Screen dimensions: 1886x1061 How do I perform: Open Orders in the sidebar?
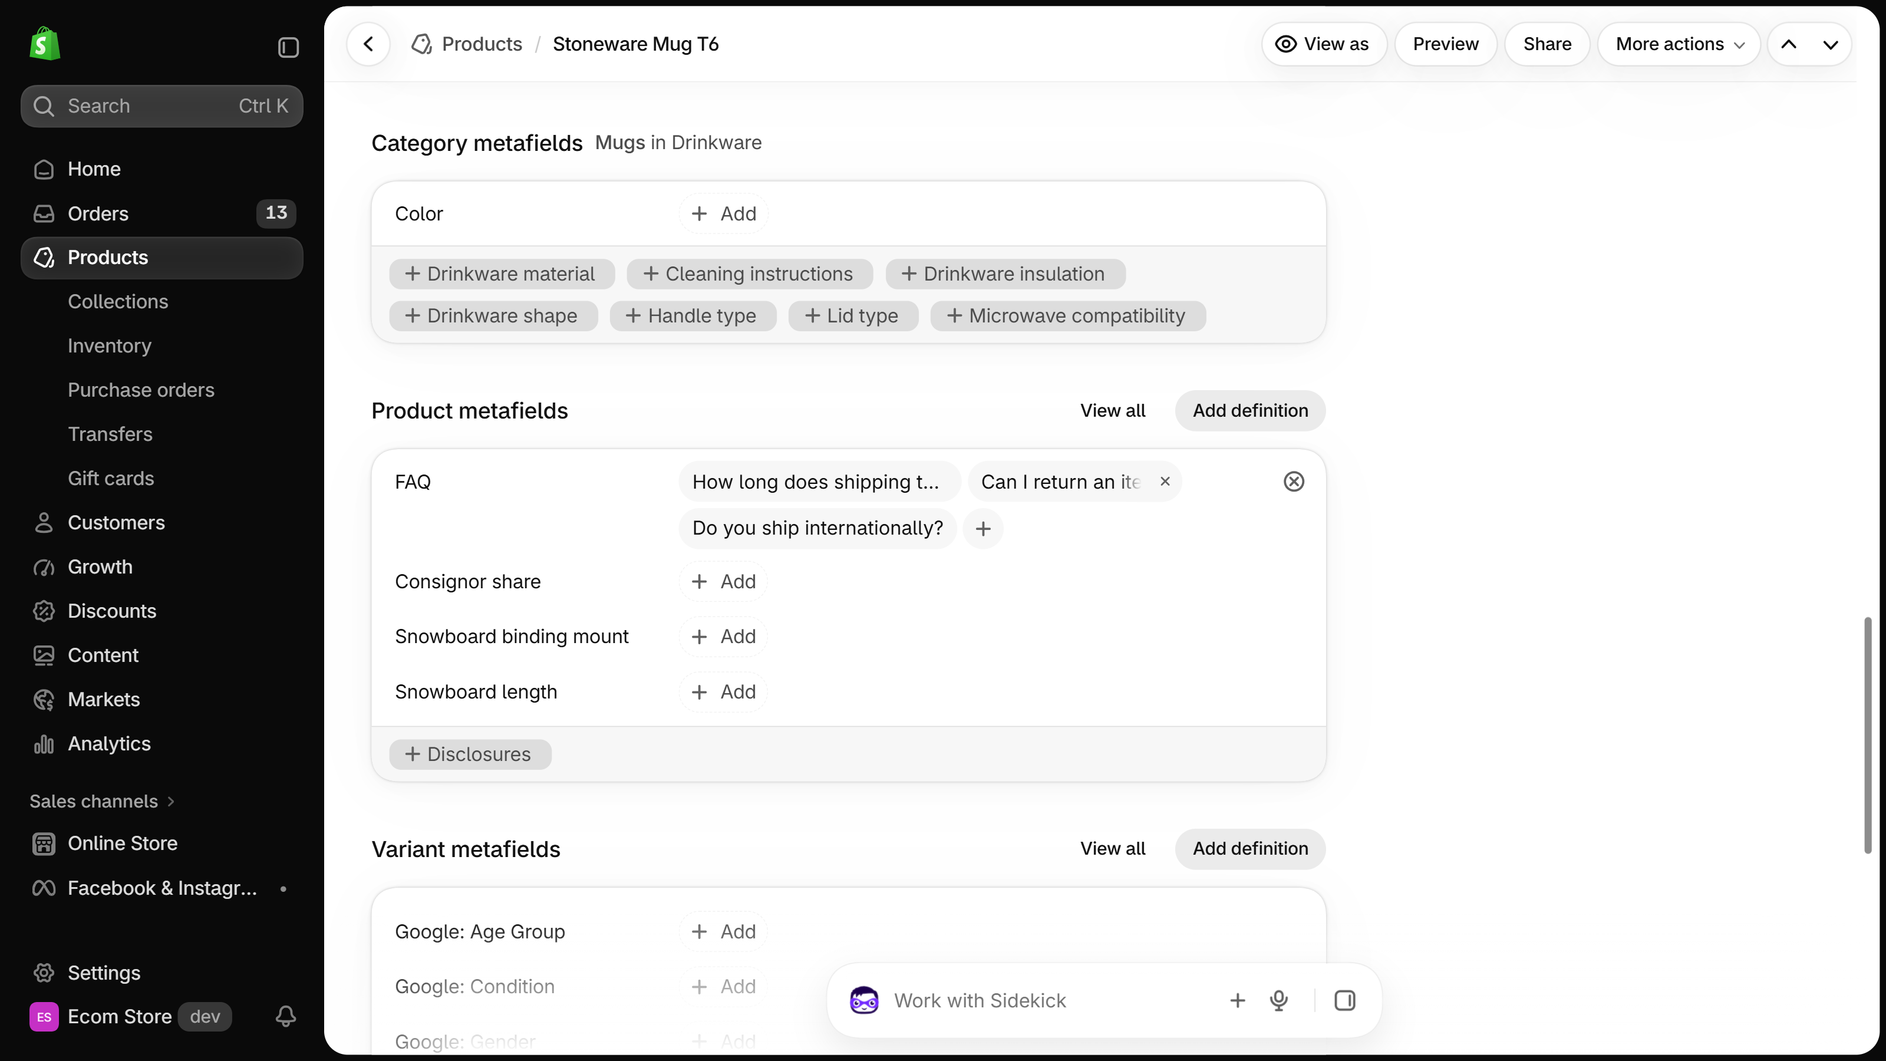[x=162, y=213]
